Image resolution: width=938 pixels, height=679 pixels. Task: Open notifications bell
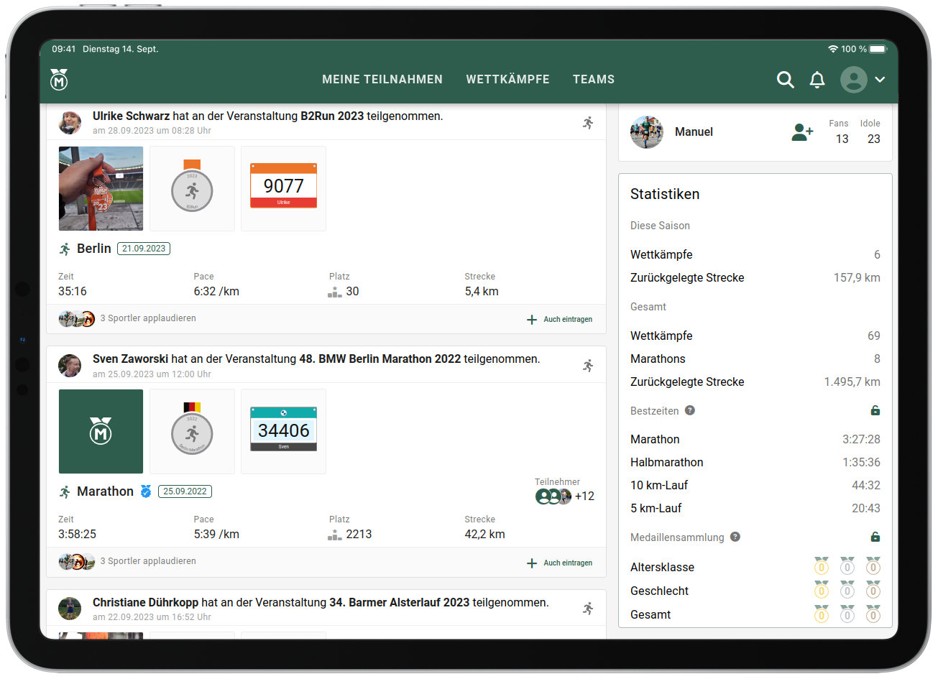(x=817, y=80)
